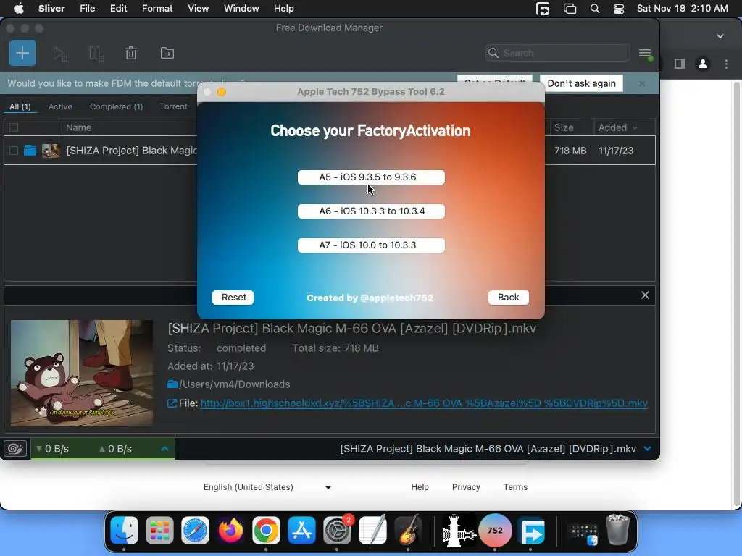Switch to the Torrent tab
Image resolution: width=742 pixels, height=556 pixels.
173,107
